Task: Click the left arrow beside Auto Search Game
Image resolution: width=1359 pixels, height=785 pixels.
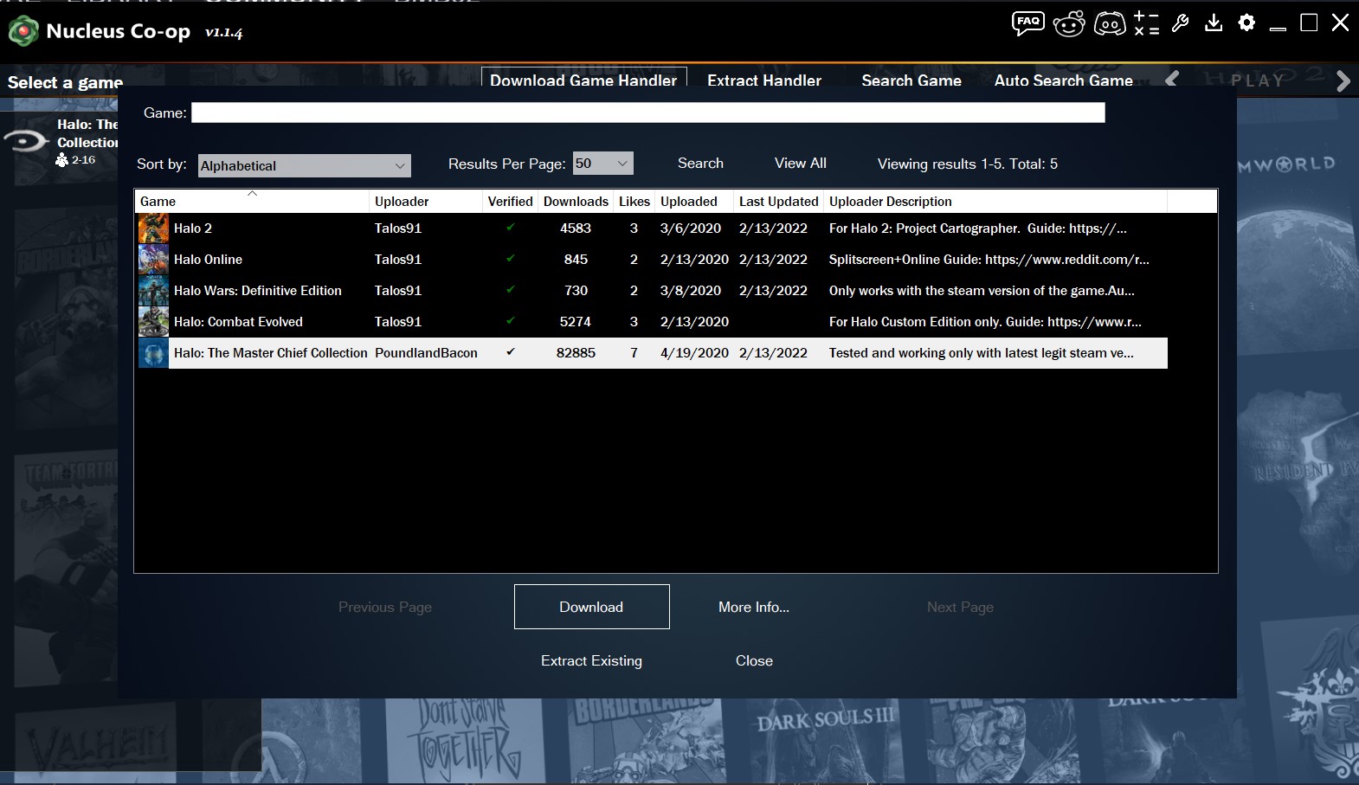Action: [1172, 80]
